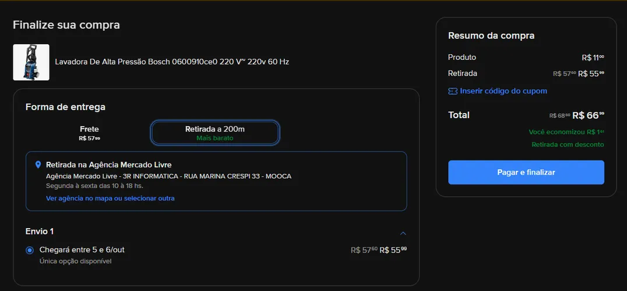
Task: Click the Única opção disponível text
Action: pos(76,261)
